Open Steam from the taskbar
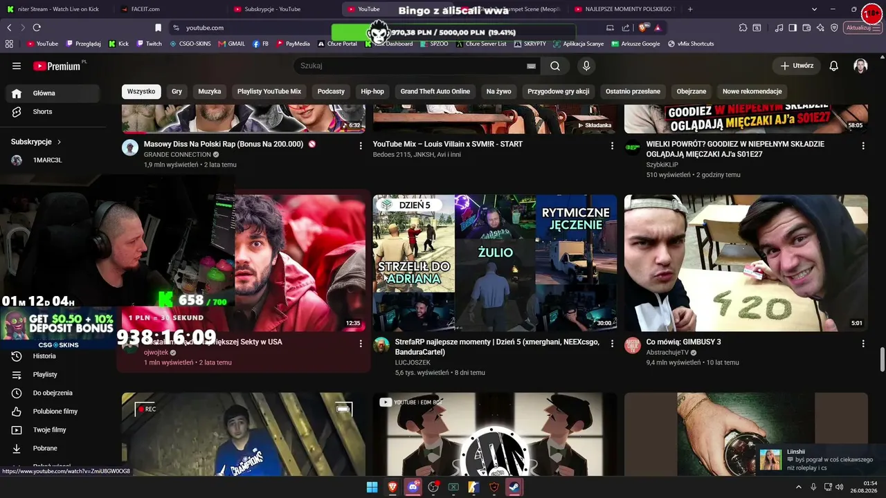The width and height of the screenshot is (886, 498). click(x=514, y=487)
